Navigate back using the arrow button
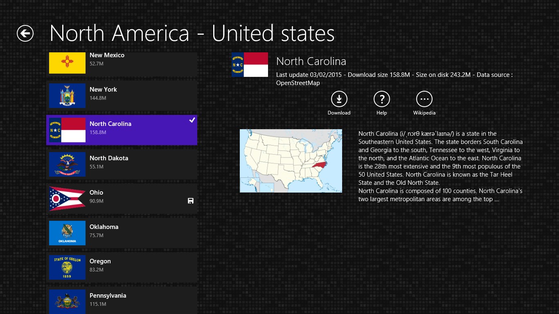 25,34
